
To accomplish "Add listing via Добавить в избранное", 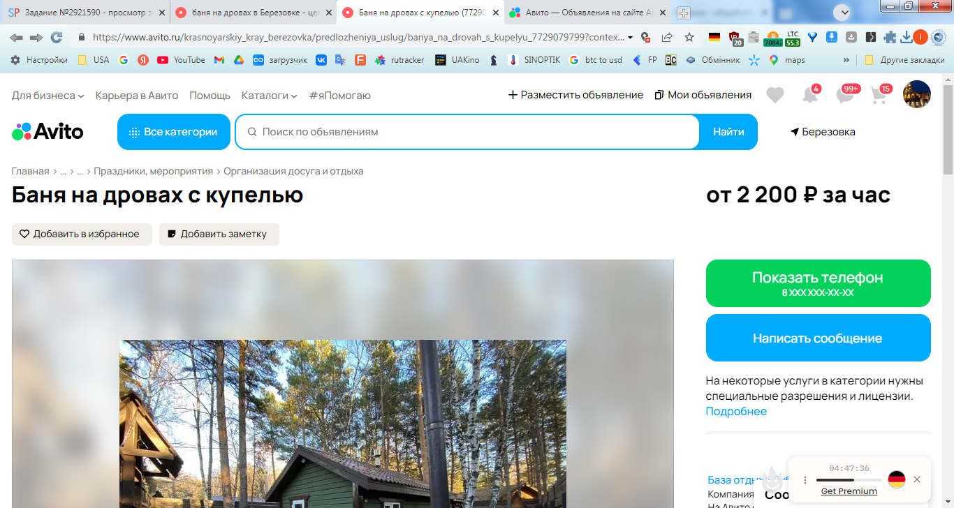I will point(82,234).
